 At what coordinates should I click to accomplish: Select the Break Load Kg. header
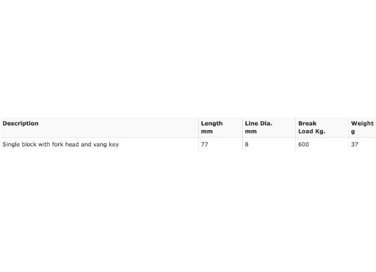pyautogui.click(x=312, y=127)
